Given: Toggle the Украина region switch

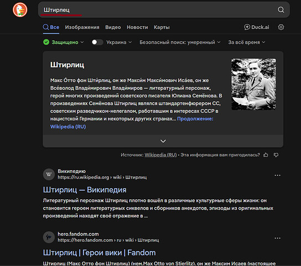Looking at the screenshot, I should 97,42.
